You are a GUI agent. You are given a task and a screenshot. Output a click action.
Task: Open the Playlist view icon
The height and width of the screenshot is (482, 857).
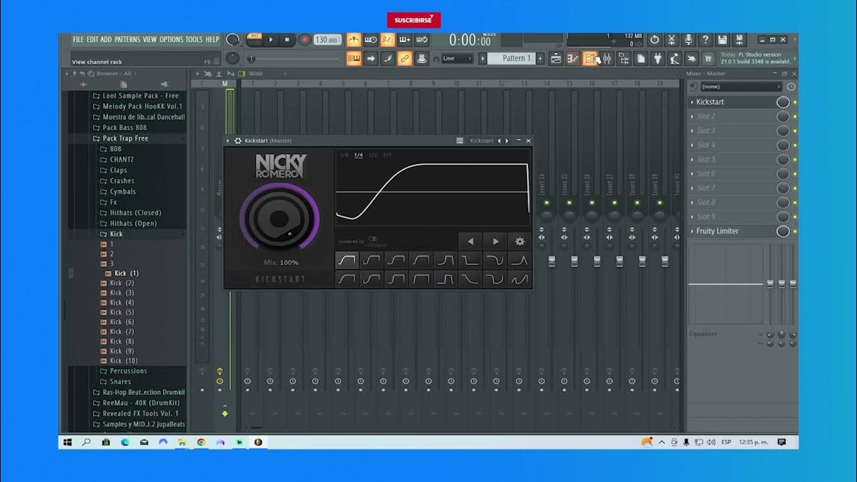coord(556,59)
